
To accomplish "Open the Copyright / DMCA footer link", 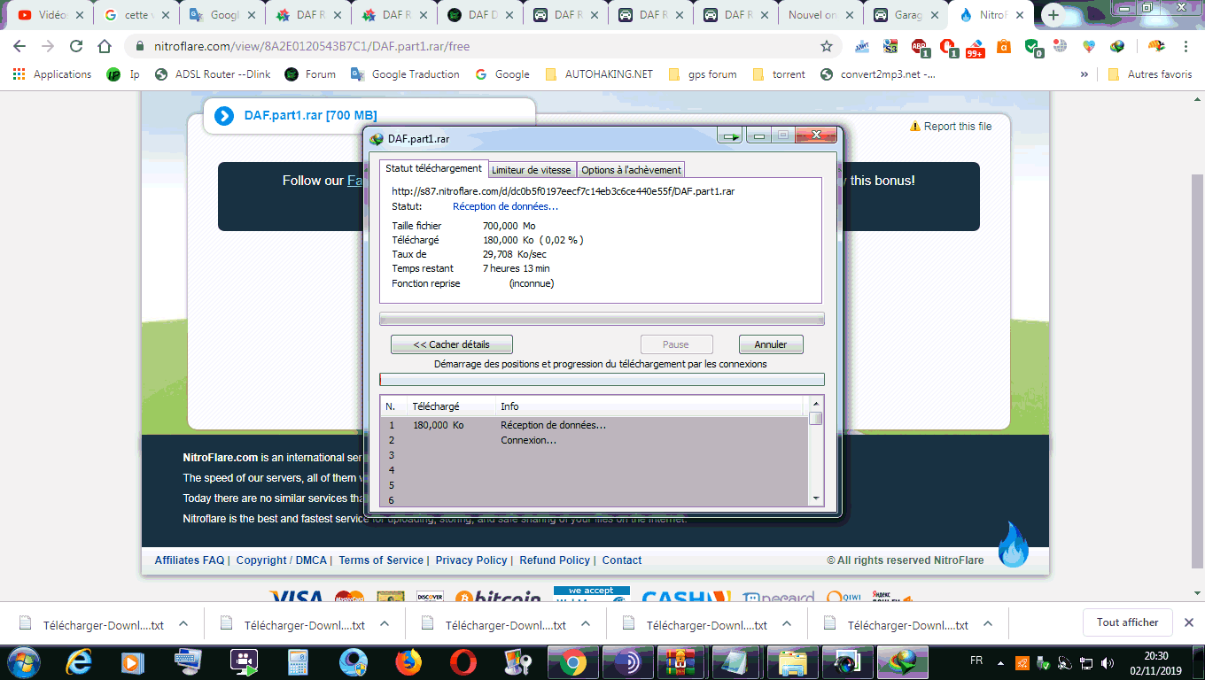I will 282,560.
